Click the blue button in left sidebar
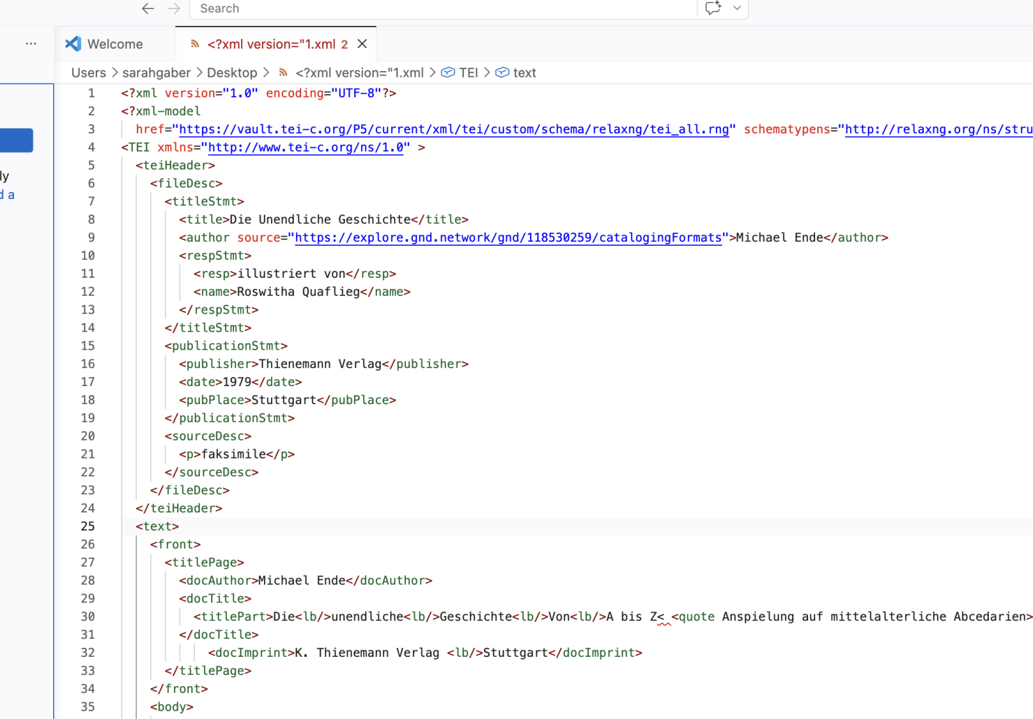 (x=16, y=140)
